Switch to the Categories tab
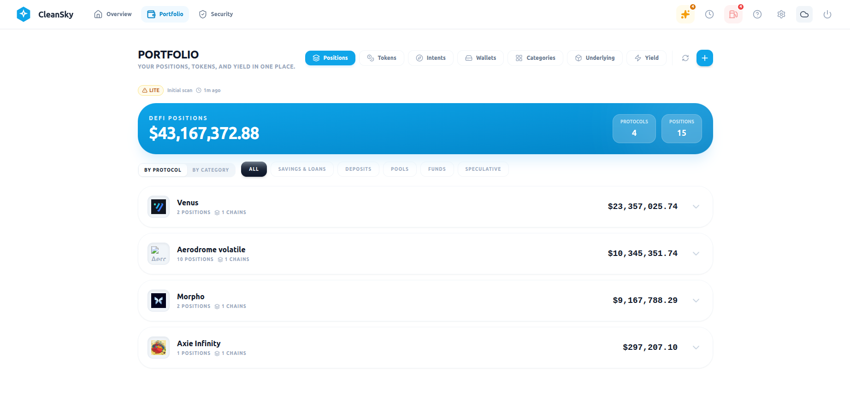This screenshot has width=850, height=412. [x=535, y=58]
